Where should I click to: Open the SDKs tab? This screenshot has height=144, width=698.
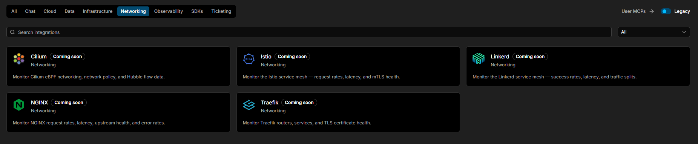point(197,11)
